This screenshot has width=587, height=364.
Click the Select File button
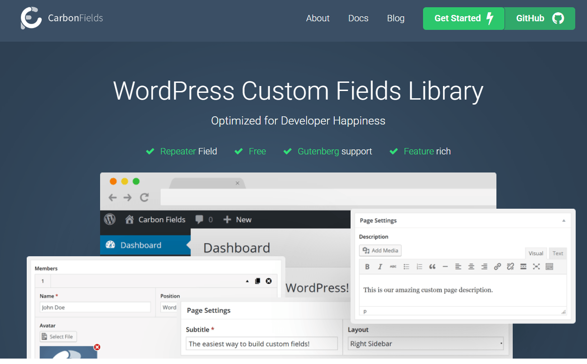[x=58, y=337]
